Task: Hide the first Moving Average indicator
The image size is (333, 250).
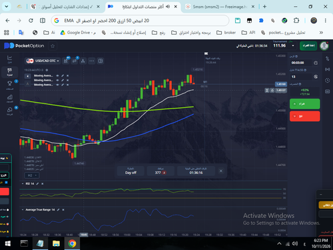Action: 57,75
